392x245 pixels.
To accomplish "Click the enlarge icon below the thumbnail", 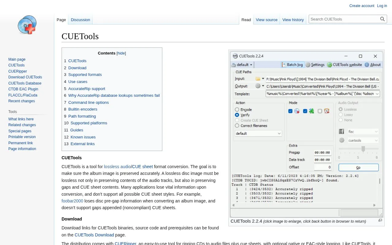I will click(x=380, y=220).
